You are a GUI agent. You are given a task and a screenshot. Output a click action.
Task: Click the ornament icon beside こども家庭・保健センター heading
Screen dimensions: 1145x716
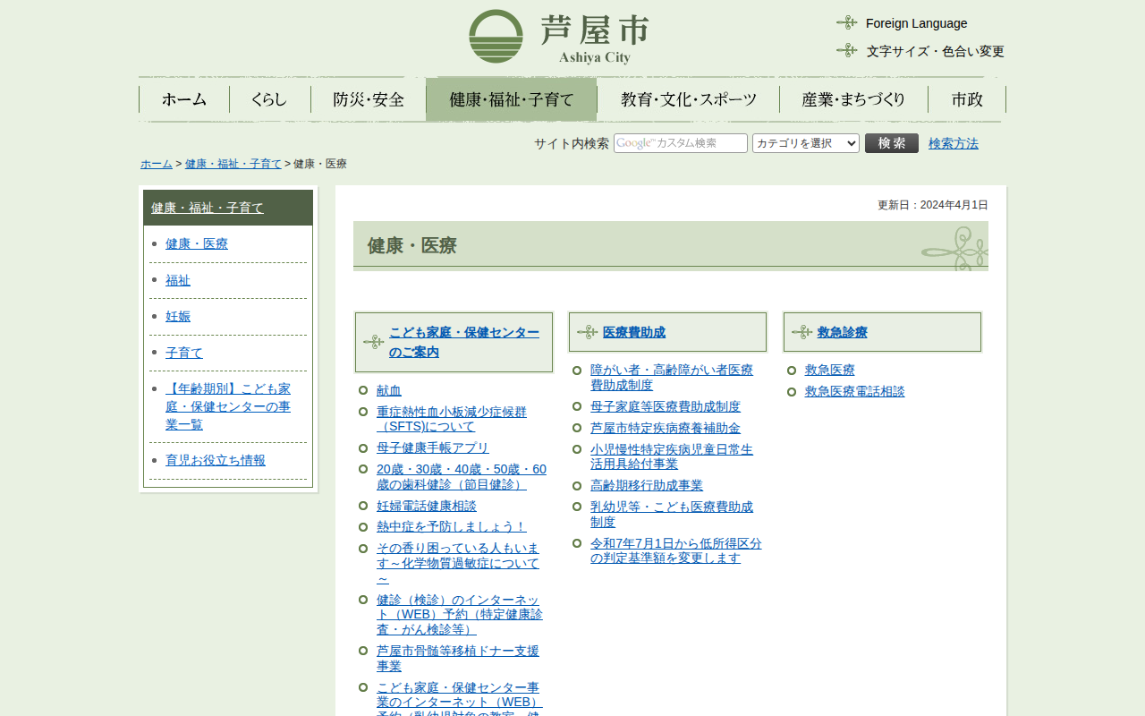373,342
